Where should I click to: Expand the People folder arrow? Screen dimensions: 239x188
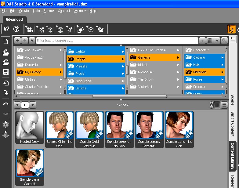[x=123, y=59]
